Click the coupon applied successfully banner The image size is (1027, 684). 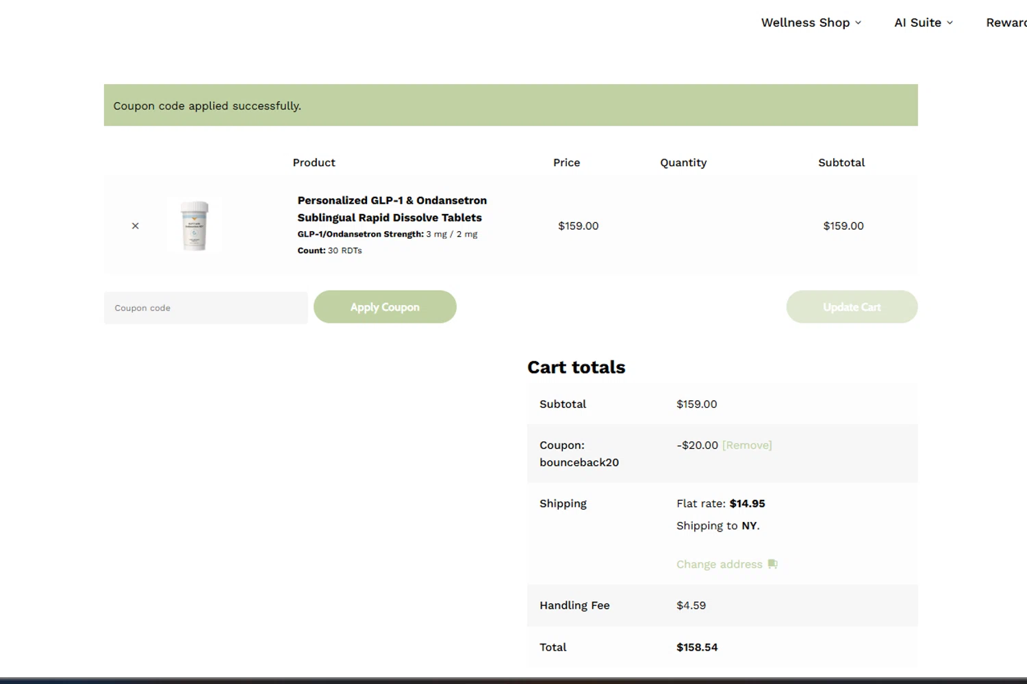point(510,105)
